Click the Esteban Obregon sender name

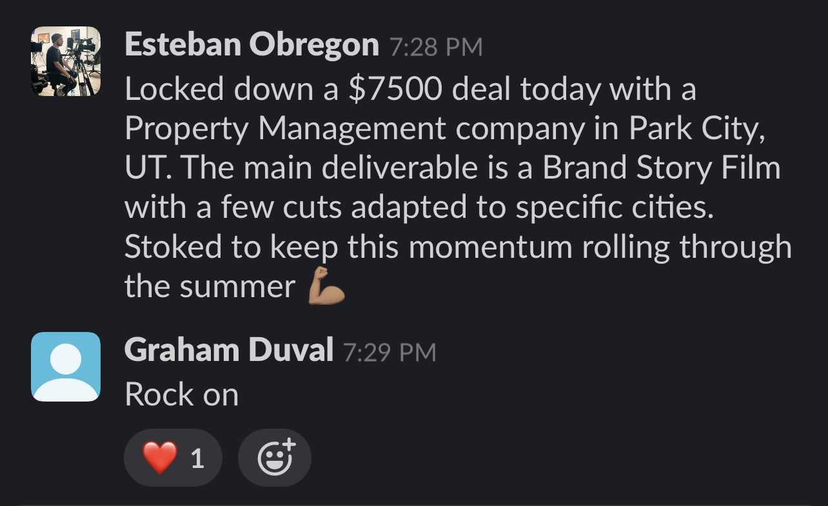tap(251, 45)
